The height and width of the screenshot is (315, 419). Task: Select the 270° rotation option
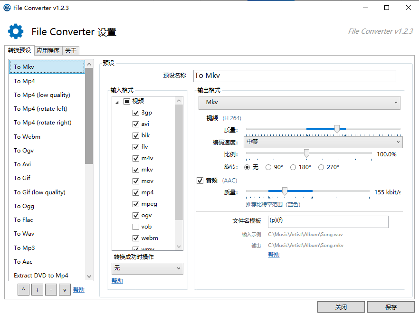(x=321, y=167)
